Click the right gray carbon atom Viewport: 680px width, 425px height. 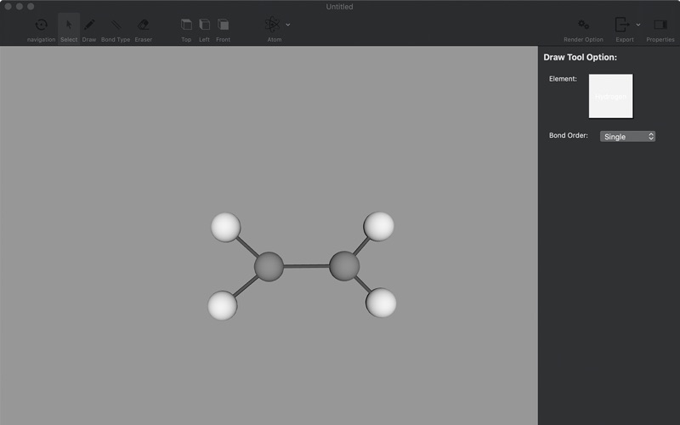(x=344, y=266)
